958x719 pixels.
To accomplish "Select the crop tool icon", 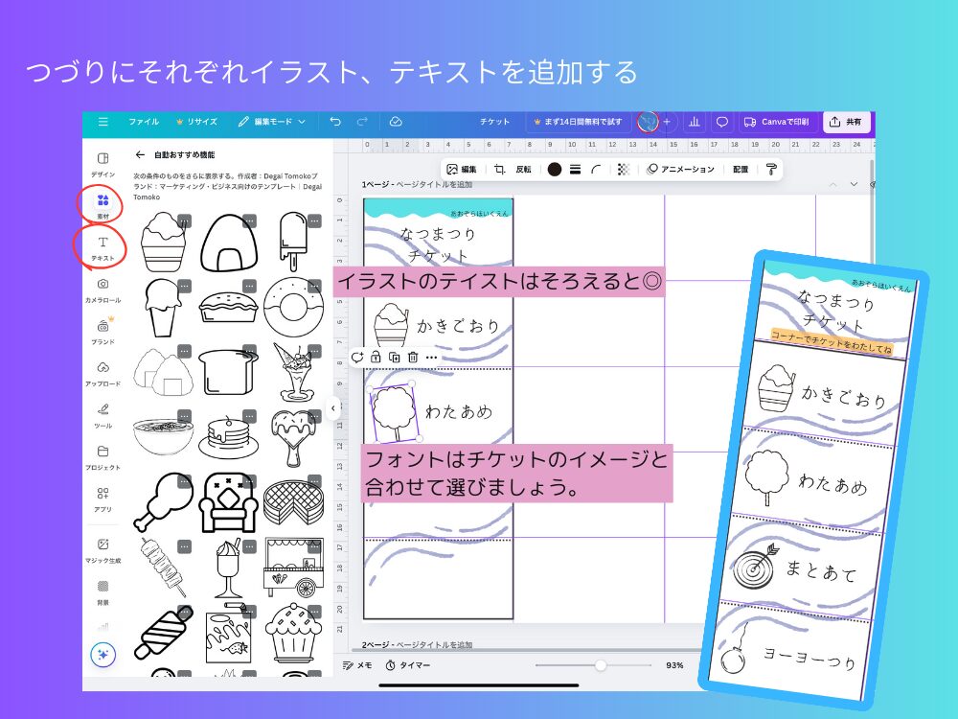I will coord(499,169).
